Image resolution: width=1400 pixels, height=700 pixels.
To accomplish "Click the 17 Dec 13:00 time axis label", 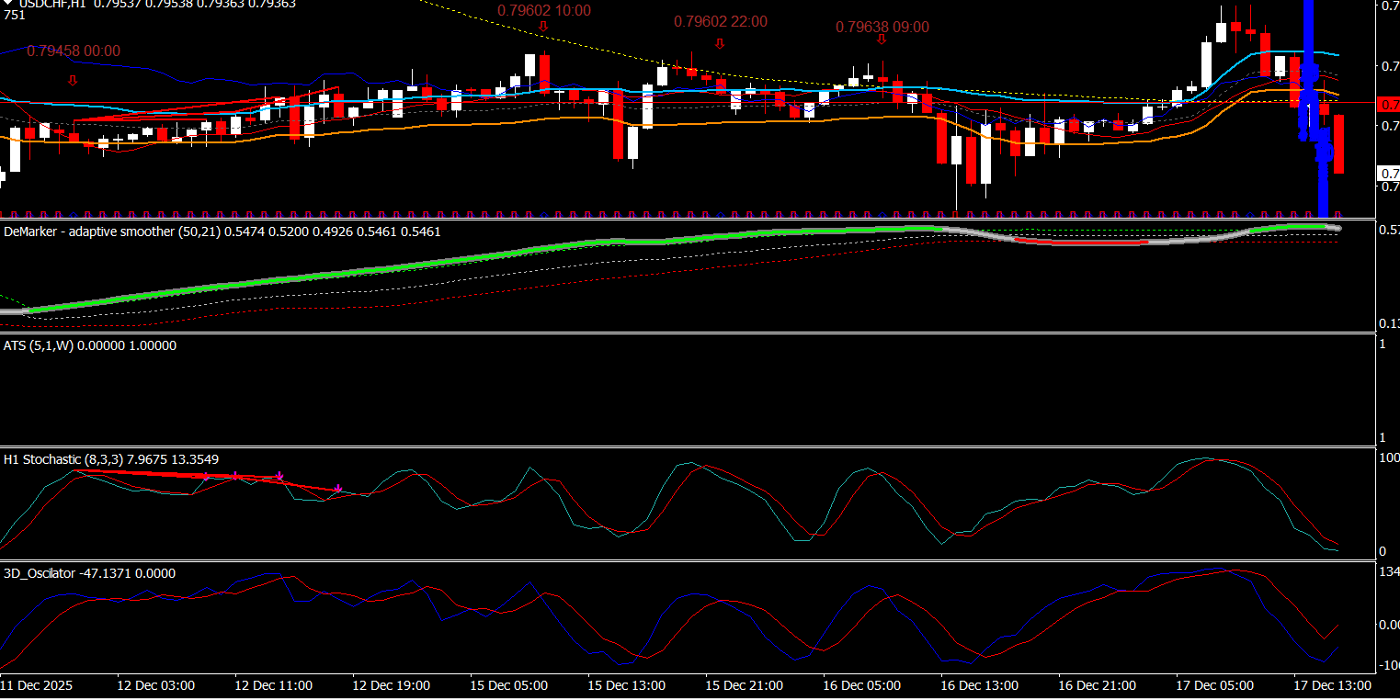I will 1332,686.
